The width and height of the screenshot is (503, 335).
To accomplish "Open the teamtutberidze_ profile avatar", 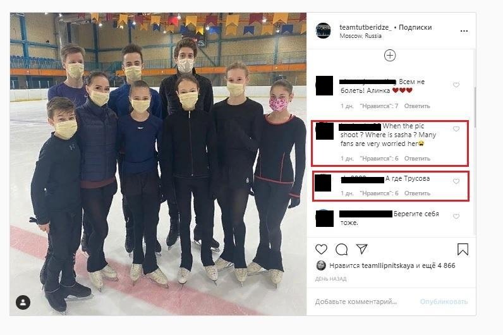I will [323, 31].
